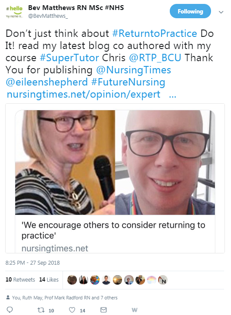This screenshot has width=231, height=315.
Task: Open the hello my name is avatar
Action: [x=14, y=12]
